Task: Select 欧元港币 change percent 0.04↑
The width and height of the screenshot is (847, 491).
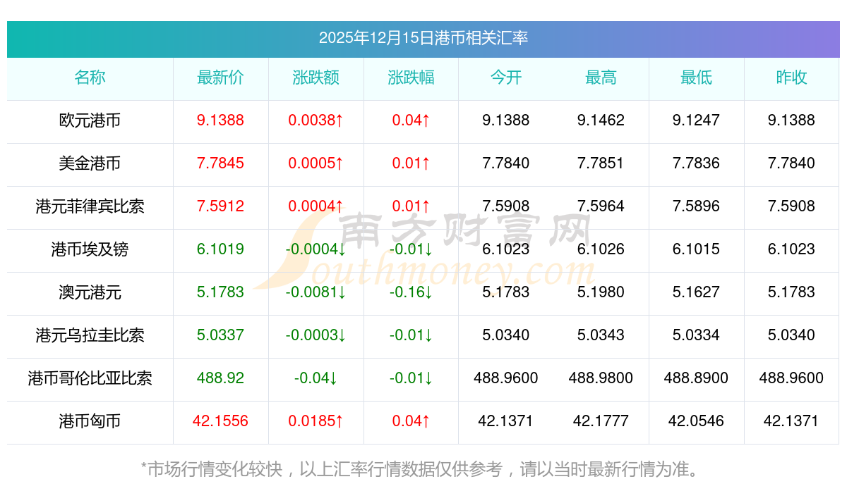Action: 411,120
